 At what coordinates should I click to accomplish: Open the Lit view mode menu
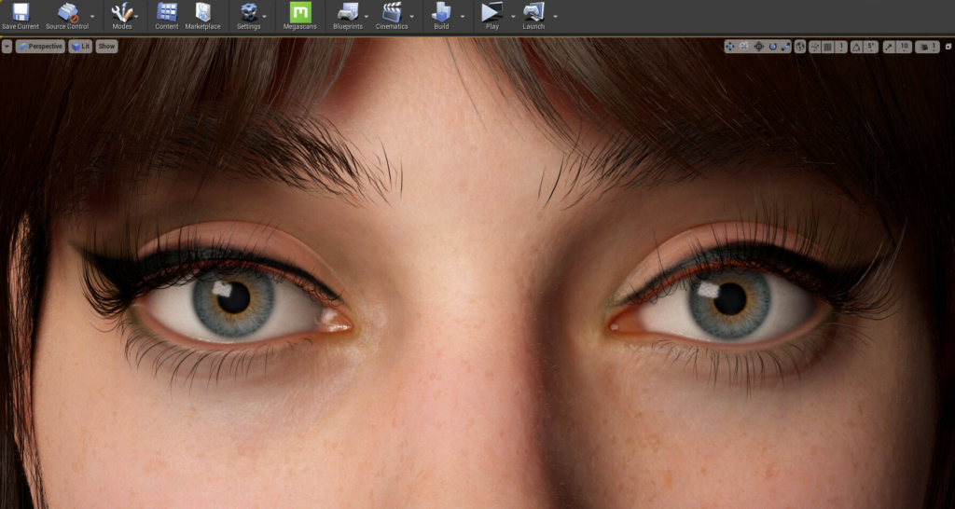[80, 46]
